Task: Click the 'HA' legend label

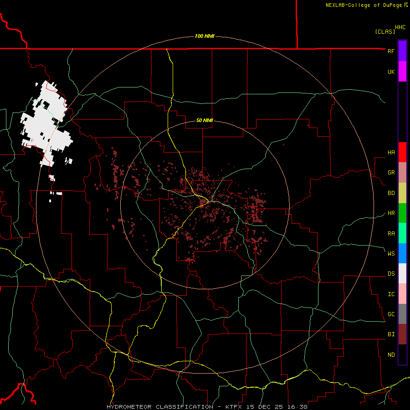Action: [391, 153]
